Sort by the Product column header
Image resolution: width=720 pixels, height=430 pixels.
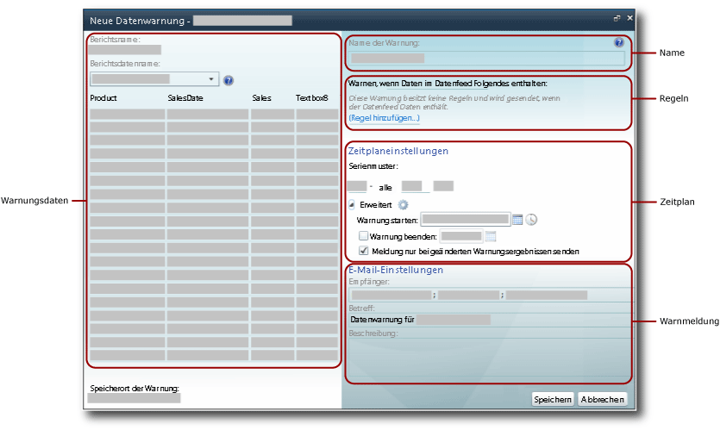[x=103, y=98]
